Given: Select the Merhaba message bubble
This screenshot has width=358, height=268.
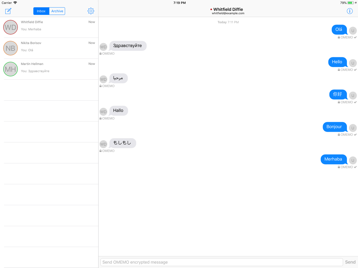Looking at the screenshot, I should [334, 159].
